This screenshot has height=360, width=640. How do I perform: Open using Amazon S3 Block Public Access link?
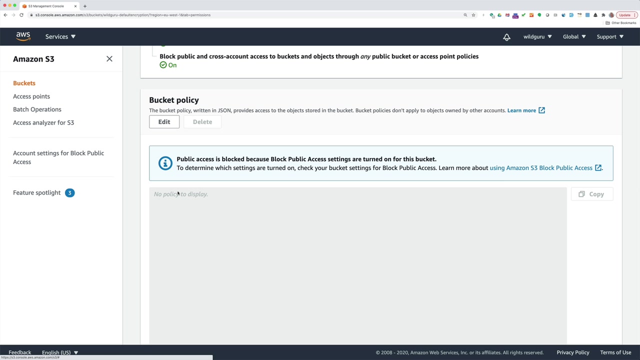541,168
